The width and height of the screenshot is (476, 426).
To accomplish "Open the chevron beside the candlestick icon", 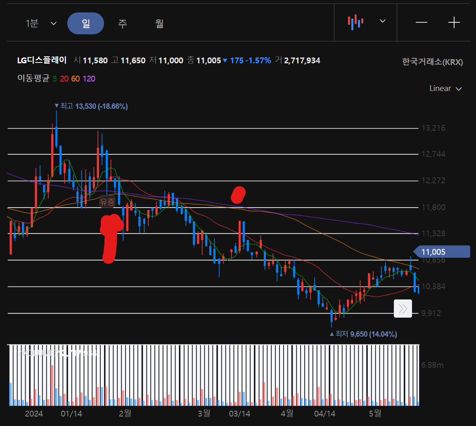I will 382,21.
